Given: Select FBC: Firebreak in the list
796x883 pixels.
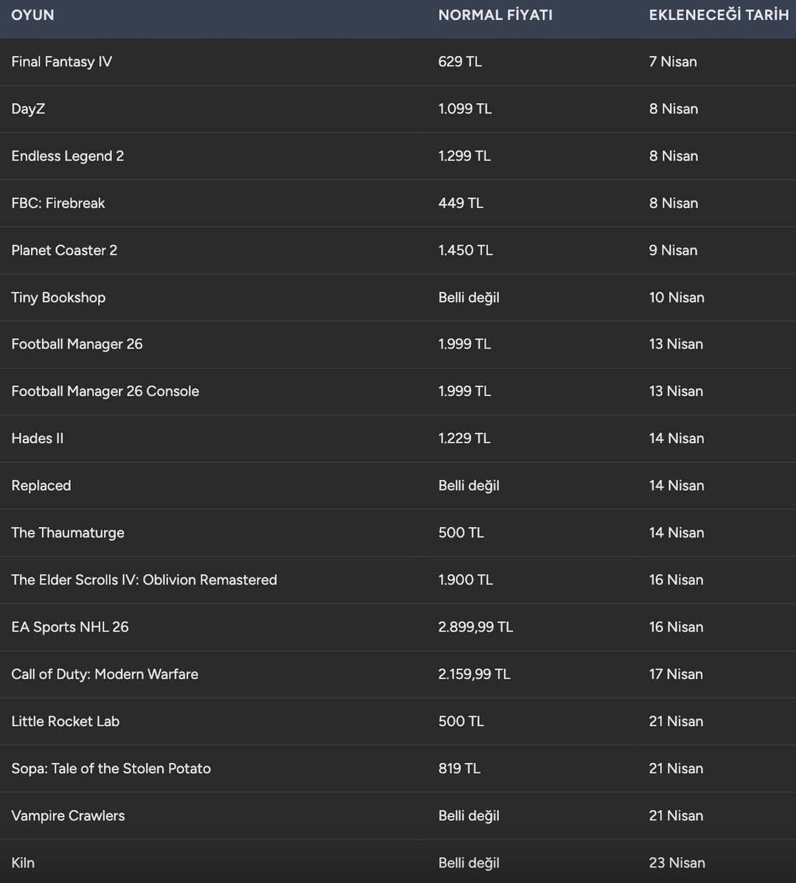Looking at the screenshot, I should 58,203.
